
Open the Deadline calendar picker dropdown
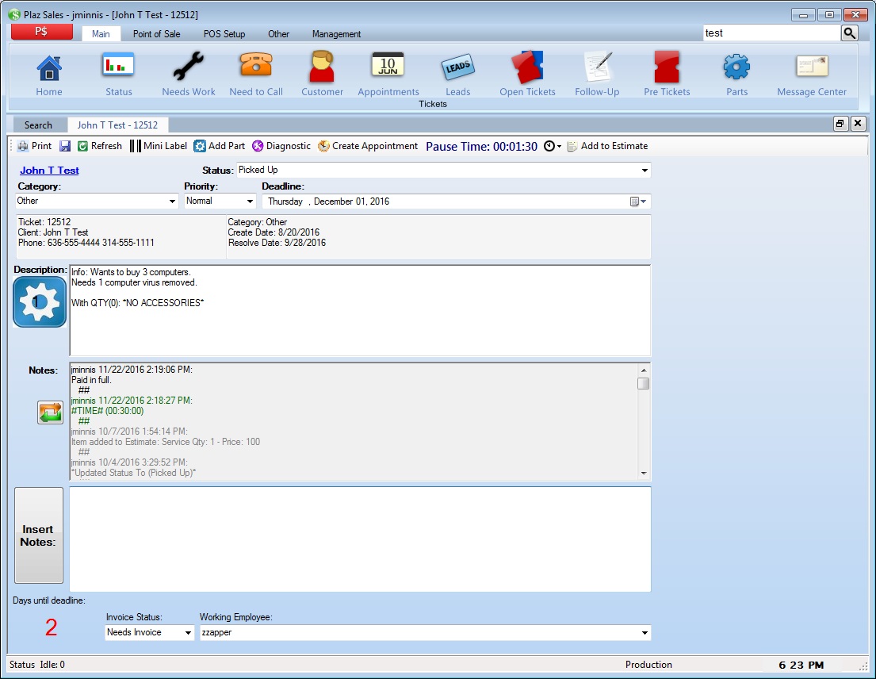638,201
